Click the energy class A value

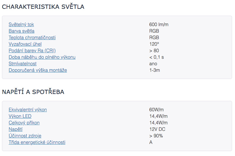151,142
